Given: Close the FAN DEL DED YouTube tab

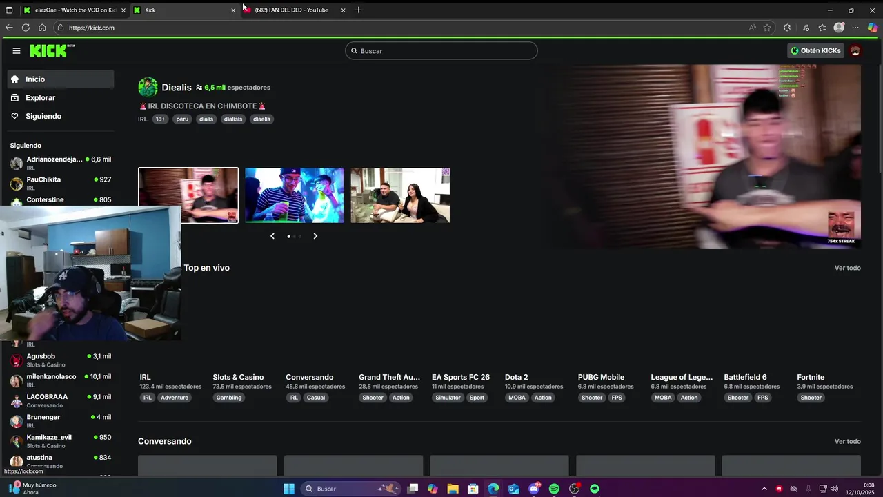Looking at the screenshot, I should click(x=343, y=10).
